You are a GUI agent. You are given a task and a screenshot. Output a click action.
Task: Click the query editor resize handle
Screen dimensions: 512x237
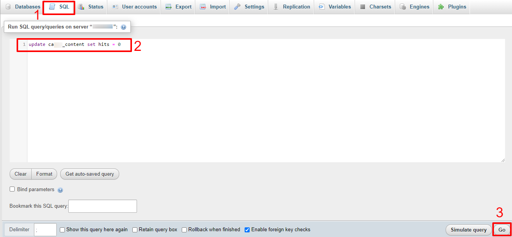[502, 160]
